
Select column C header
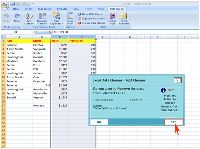point(60,37)
